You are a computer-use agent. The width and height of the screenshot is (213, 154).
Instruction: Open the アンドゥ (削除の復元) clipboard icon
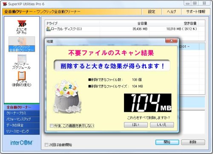pyautogui.click(x=22, y=76)
